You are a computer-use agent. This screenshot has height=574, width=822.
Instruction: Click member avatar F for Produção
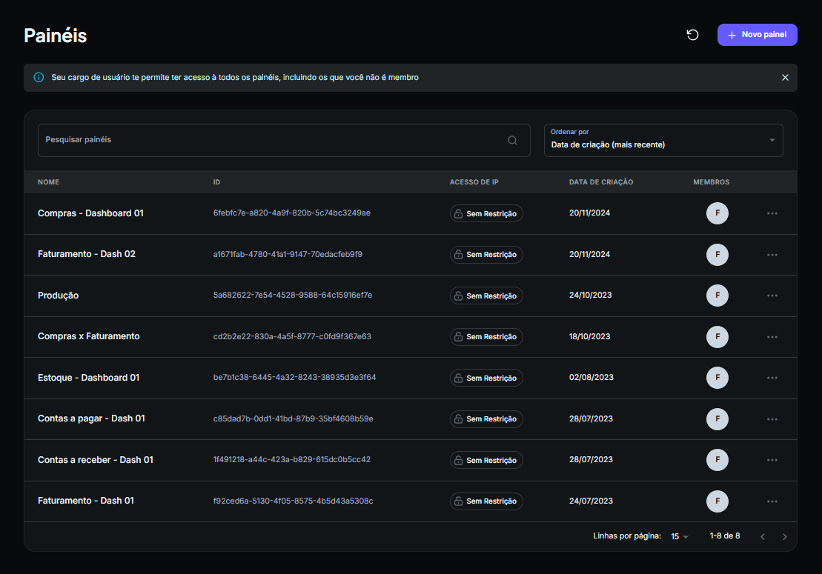(x=717, y=296)
